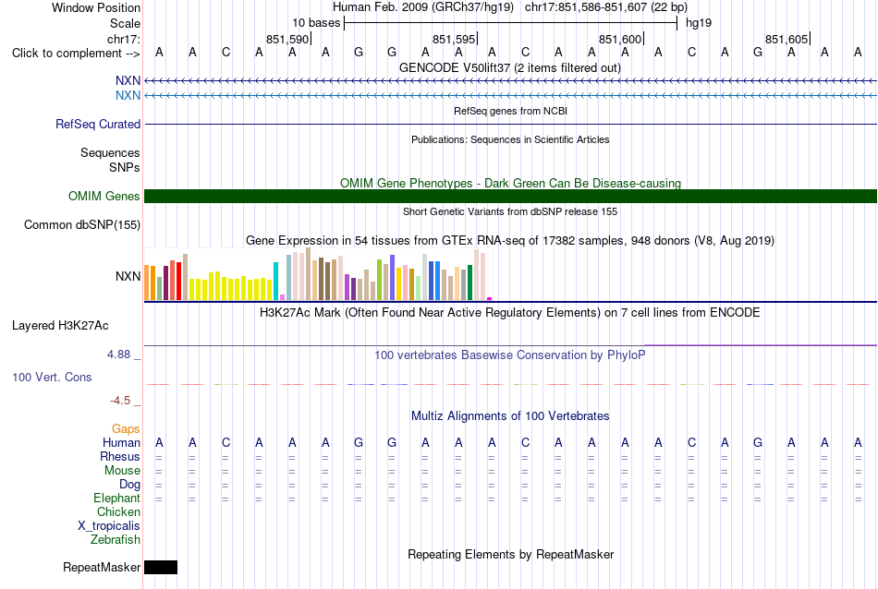Select the X_tropicalis alignment row label
The width and height of the screenshot is (878, 589).
(109, 526)
